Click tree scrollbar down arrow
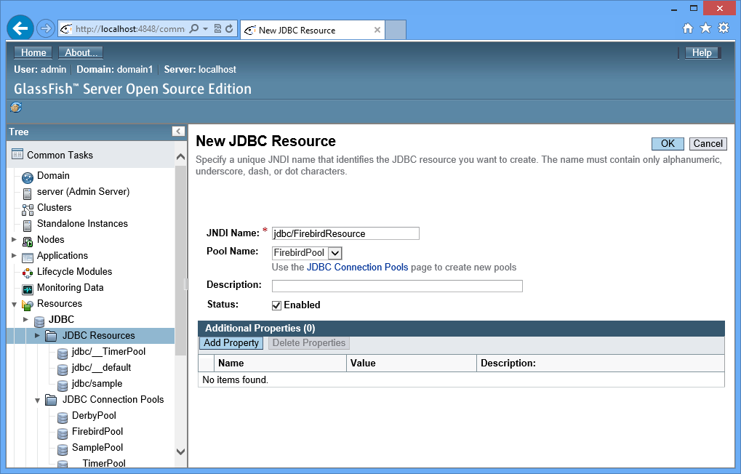The height and width of the screenshot is (474, 741). (180, 451)
